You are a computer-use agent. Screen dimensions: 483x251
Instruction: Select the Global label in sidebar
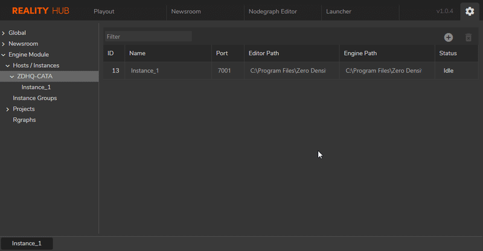coord(18,33)
